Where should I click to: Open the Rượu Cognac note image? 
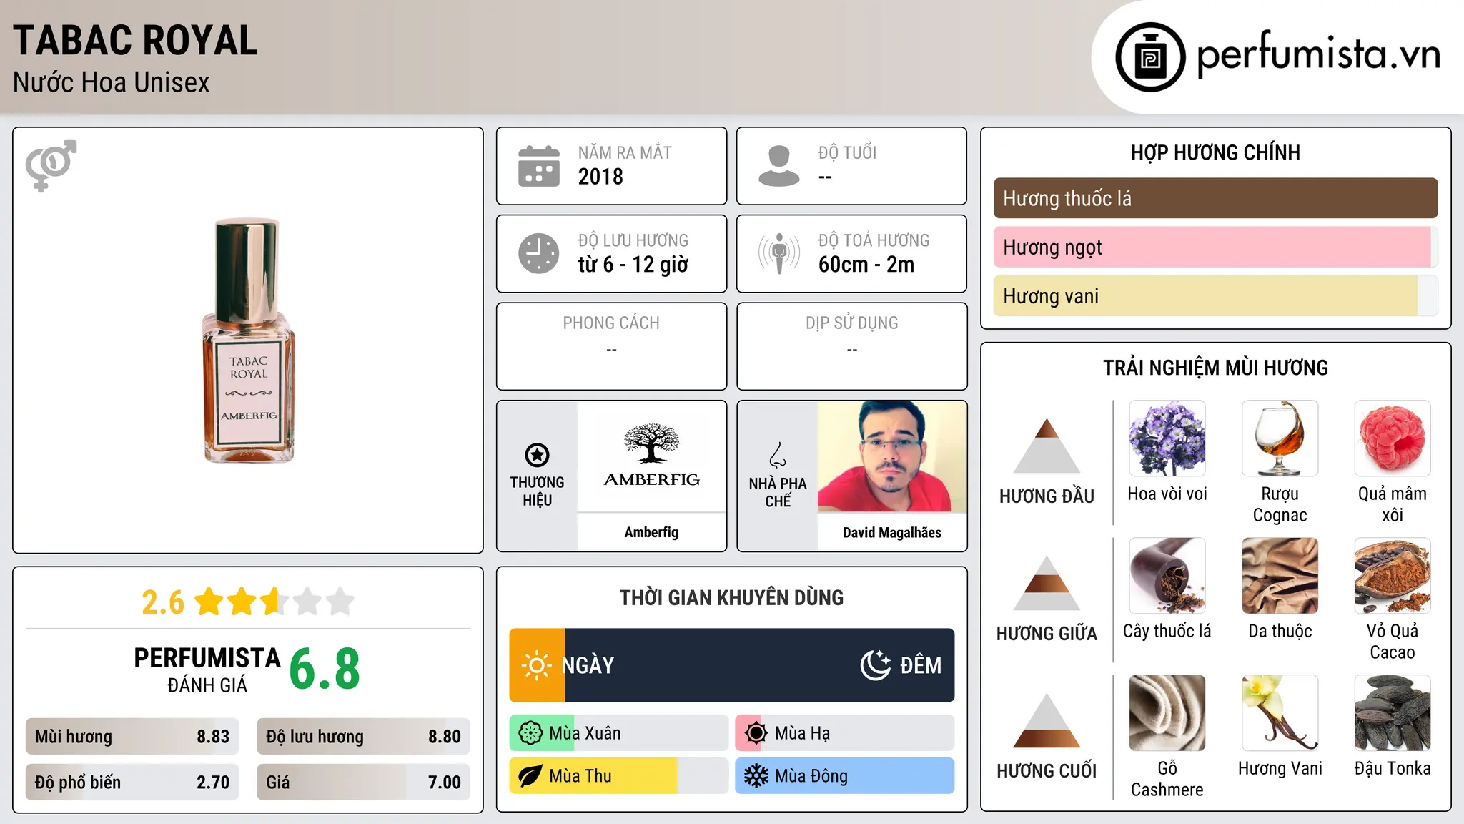pos(1280,438)
